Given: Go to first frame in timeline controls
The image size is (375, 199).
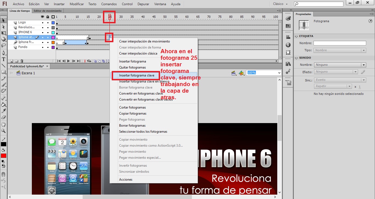Looking at the screenshot, I should click(x=59, y=61).
